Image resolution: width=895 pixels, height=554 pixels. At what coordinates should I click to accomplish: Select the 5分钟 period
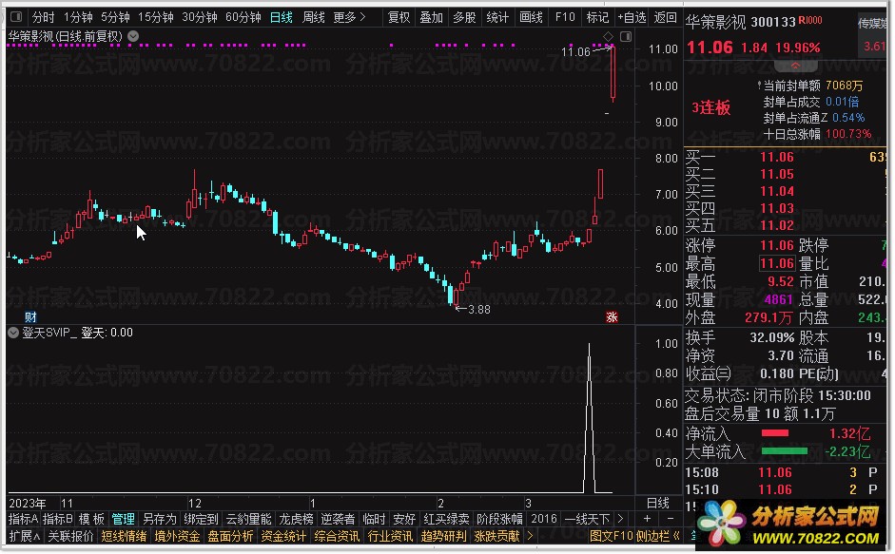(115, 17)
